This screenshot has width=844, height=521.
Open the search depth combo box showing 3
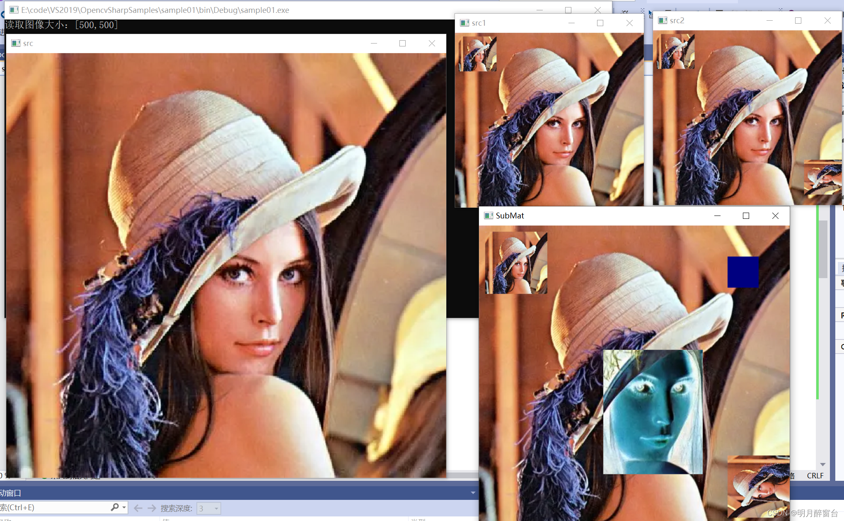[208, 508]
